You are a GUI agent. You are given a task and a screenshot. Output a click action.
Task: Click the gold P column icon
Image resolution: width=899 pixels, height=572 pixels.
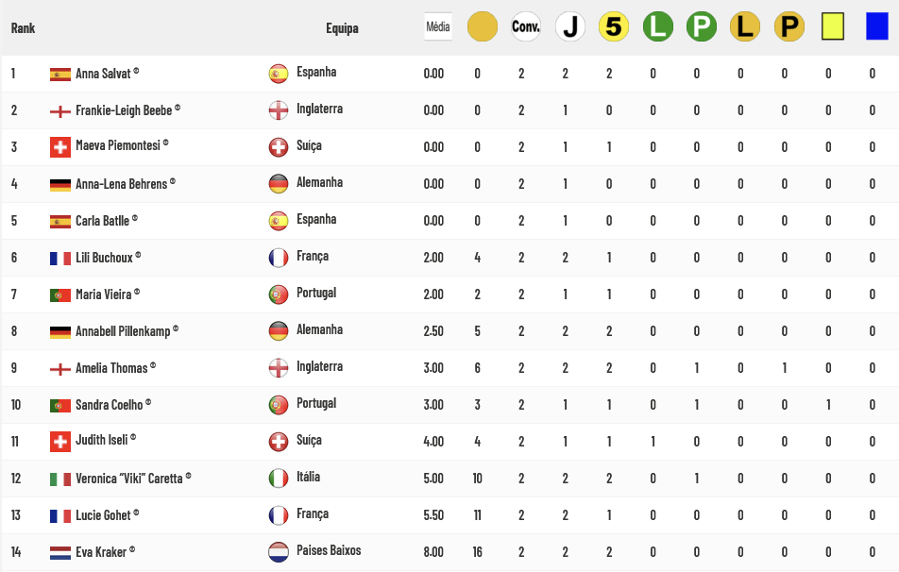point(789,26)
